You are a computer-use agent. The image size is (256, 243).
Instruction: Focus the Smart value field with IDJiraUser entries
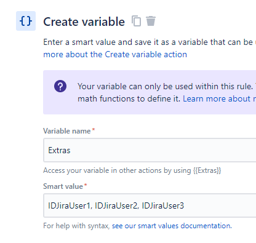coord(150,205)
